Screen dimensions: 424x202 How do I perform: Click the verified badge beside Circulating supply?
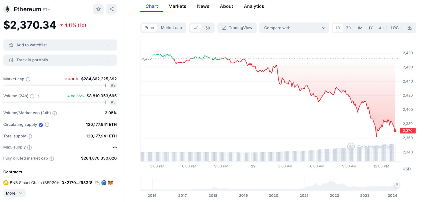click(x=41, y=125)
